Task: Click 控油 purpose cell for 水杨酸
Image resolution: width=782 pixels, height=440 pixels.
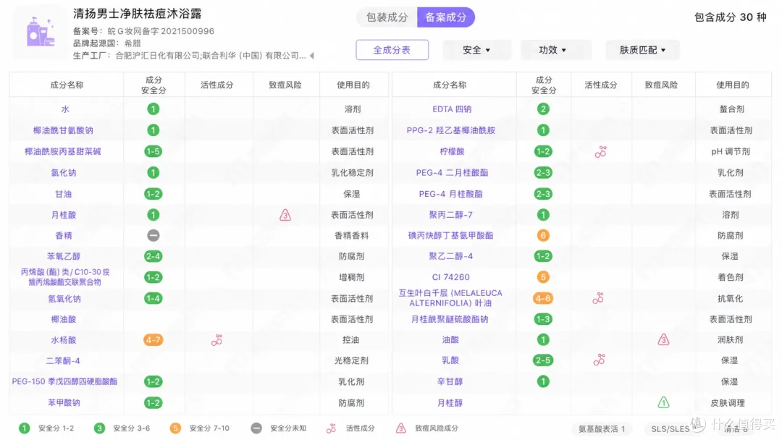Action: [x=351, y=340]
